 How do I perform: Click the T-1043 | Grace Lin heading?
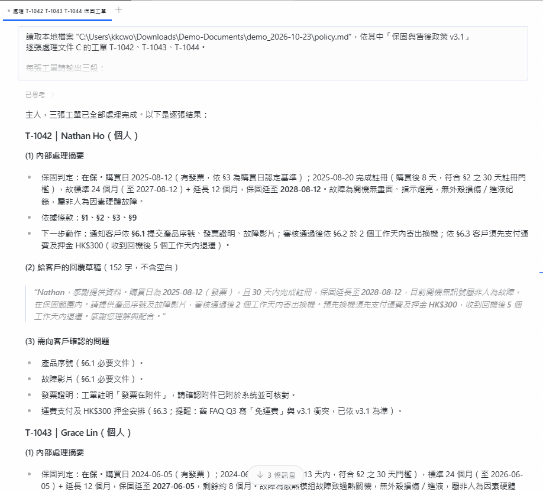78,432
